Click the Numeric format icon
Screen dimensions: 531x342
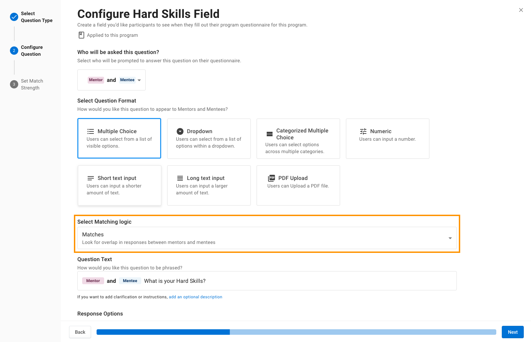click(363, 131)
